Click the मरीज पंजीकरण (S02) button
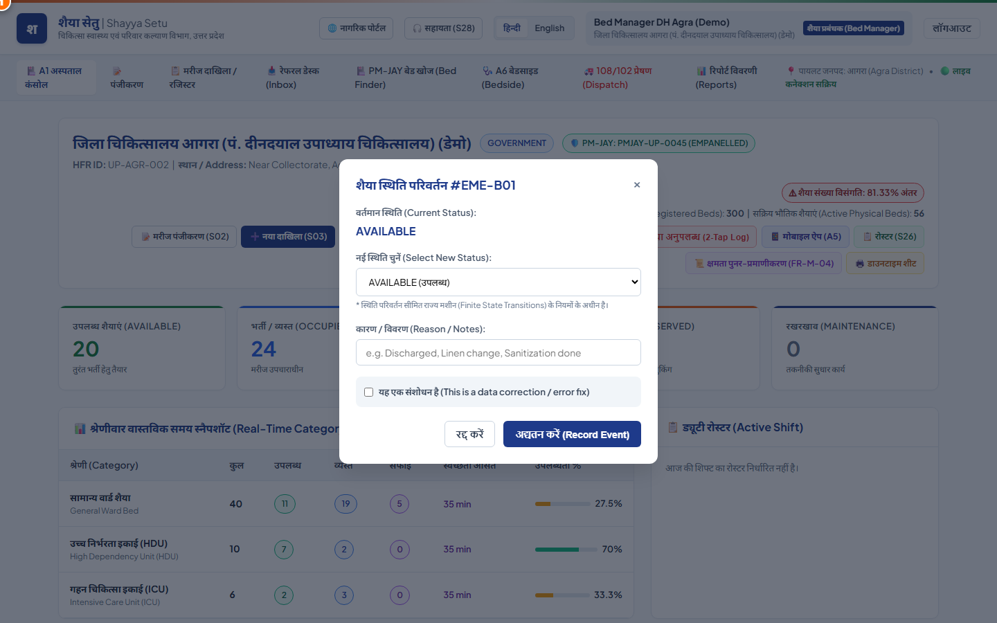This screenshot has width=997, height=623. (x=185, y=237)
